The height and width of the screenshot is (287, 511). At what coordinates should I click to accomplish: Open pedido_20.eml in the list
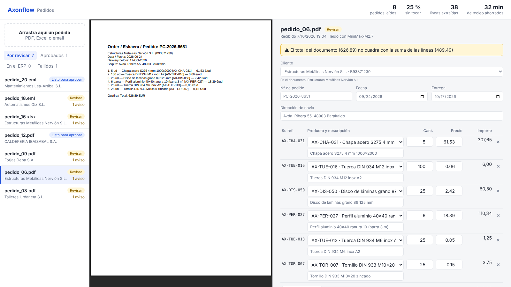[x=44, y=83]
